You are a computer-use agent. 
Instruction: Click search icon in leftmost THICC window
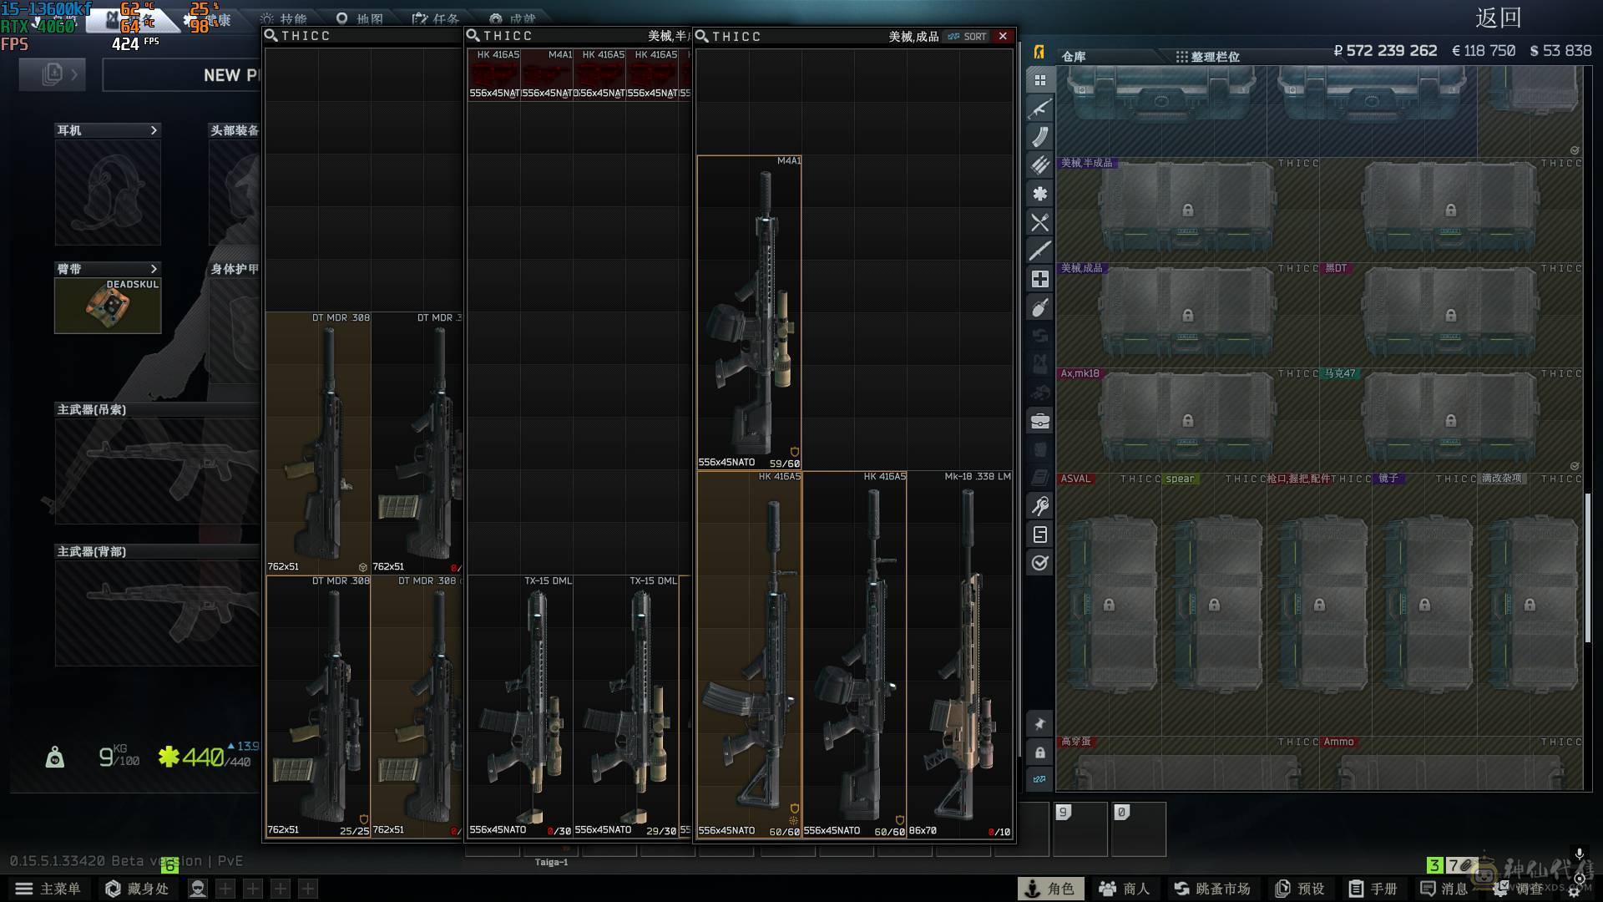[x=271, y=35]
